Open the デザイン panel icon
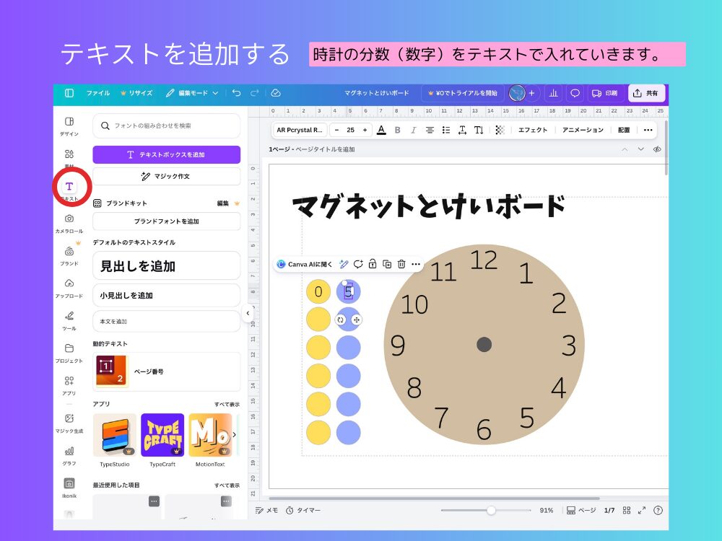This screenshot has width=722, height=541. [x=69, y=123]
